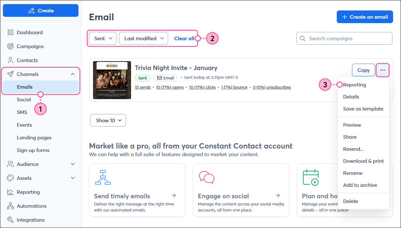The height and width of the screenshot is (228, 401).
Task: Choose Delete from the context menu
Action: pyautogui.click(x=350, y=201)
